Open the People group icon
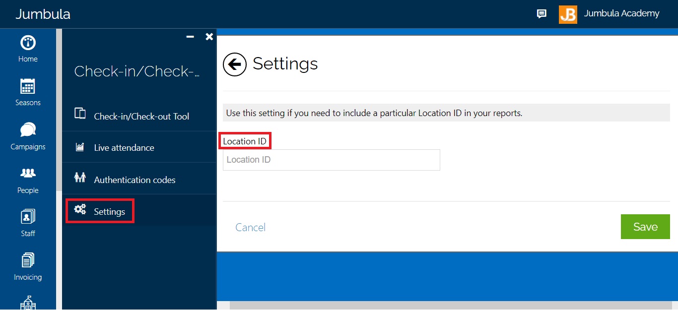678x310 pixels. pyautogui.click(x=28, y=173)
